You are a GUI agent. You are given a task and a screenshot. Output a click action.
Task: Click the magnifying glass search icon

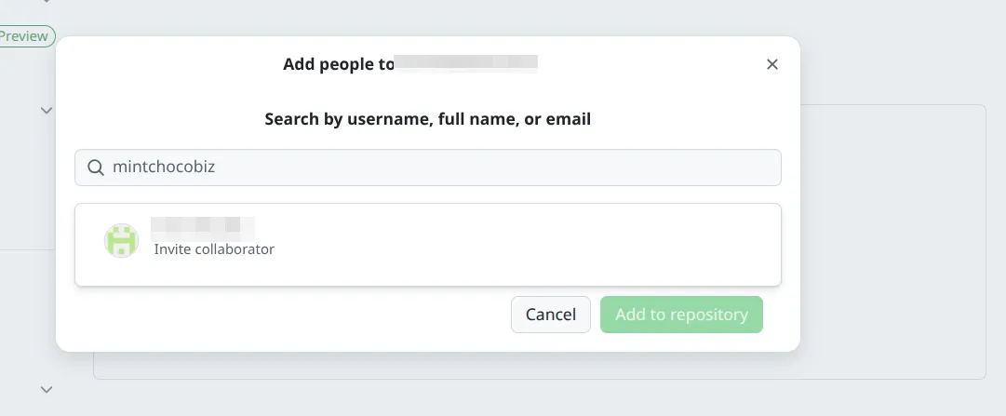click(95, 168)
